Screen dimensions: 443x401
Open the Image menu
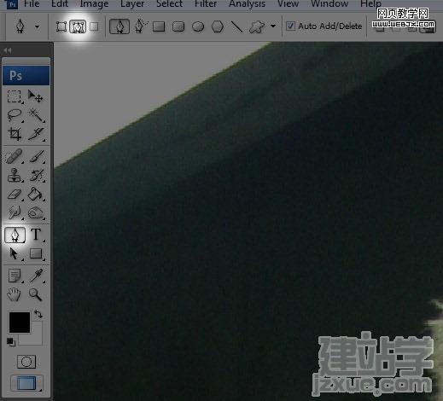94,4
